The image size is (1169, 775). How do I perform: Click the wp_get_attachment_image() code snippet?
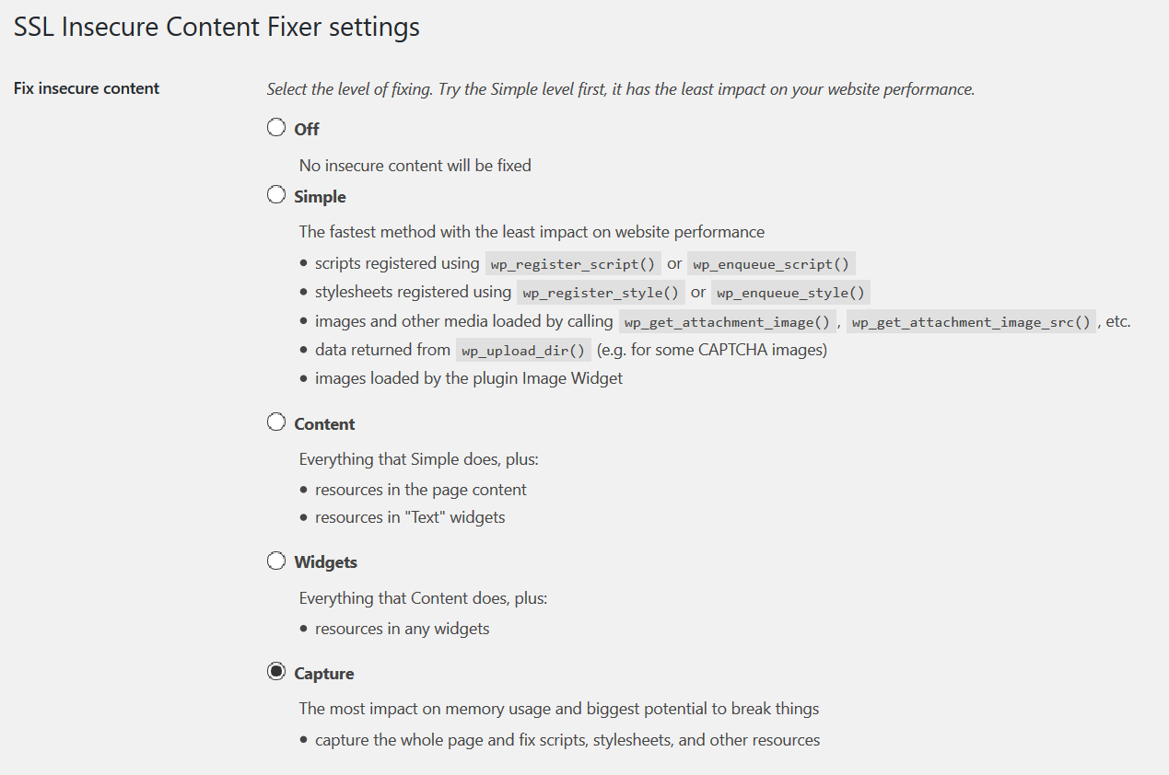[x=727, y=322]
